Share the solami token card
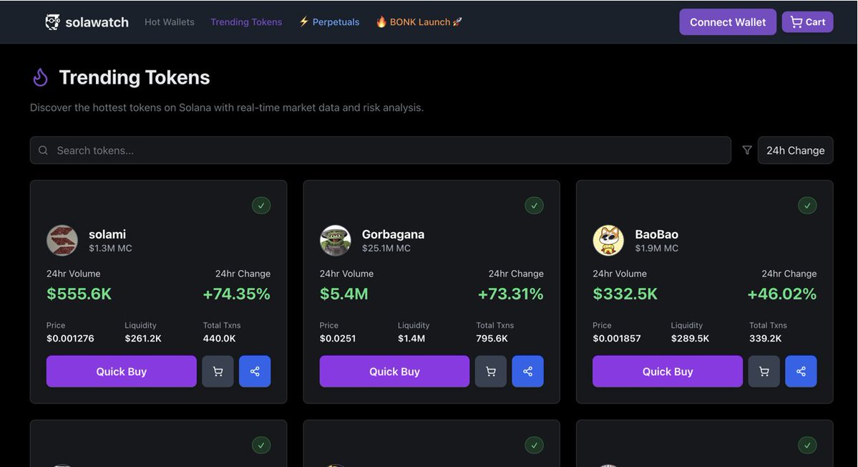Screen dimensions: 858x467 tap(255, 371)
